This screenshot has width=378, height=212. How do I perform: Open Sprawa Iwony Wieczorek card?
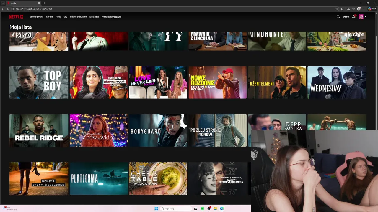coord(39,178)
